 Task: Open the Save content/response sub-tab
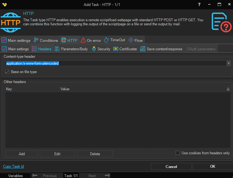click(161, 49)
